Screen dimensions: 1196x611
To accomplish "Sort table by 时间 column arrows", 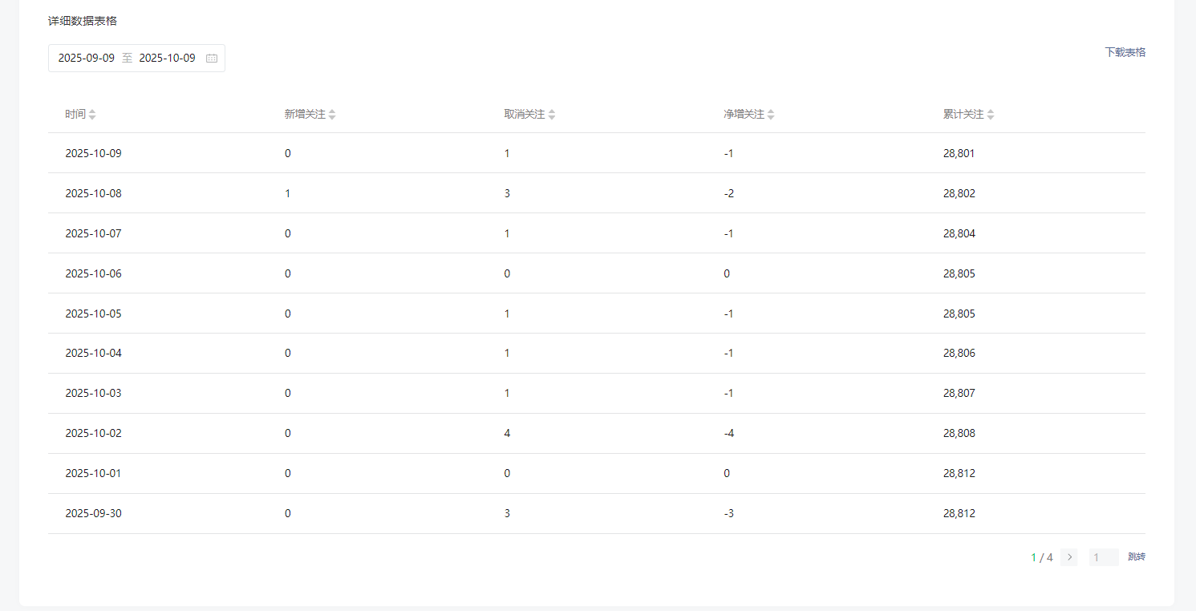I will (92, 115).
